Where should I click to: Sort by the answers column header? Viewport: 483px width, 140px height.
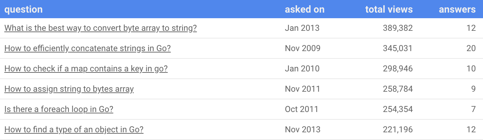tap(457, 9)
